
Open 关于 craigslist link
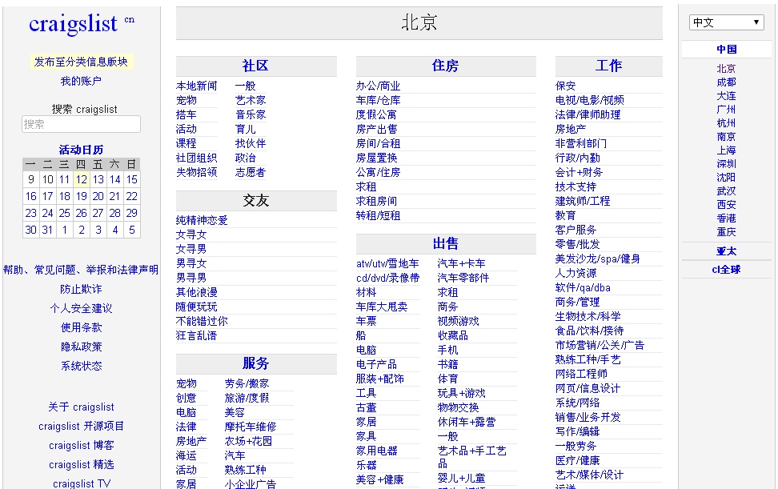coord(81,407)
